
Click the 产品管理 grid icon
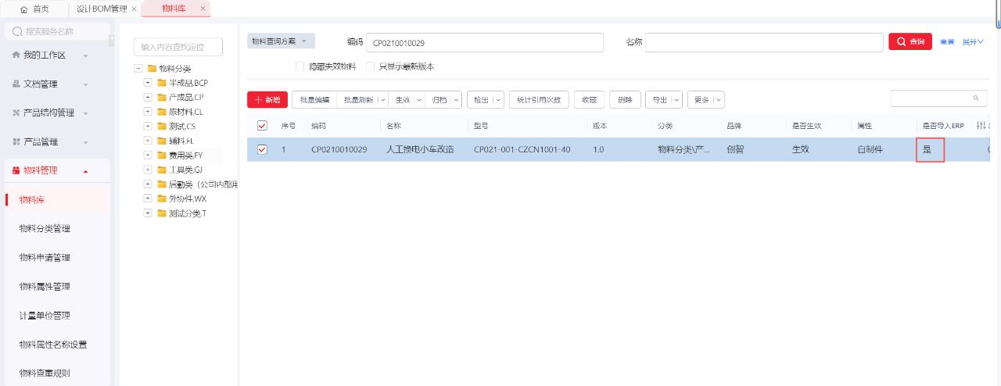point(16,141)
